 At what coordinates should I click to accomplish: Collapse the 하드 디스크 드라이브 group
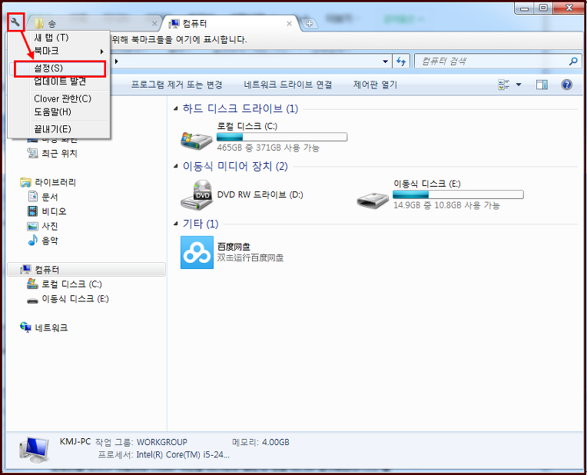pos(176,109)
